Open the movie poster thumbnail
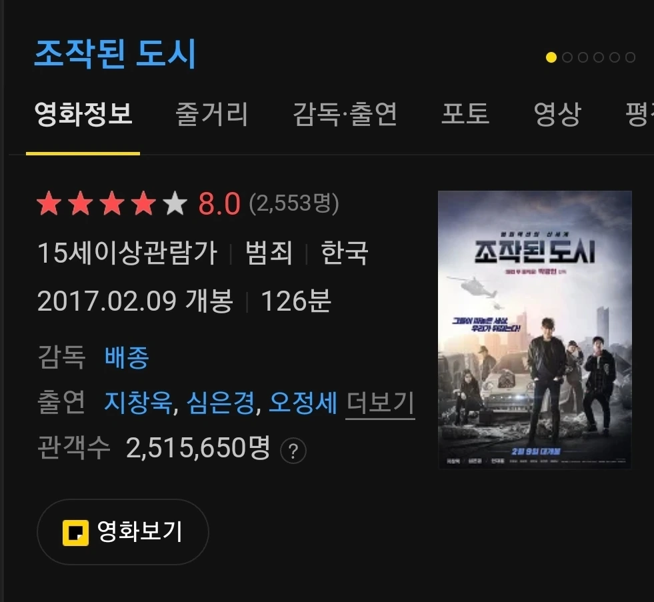654x602 pixels. [535, 329]
